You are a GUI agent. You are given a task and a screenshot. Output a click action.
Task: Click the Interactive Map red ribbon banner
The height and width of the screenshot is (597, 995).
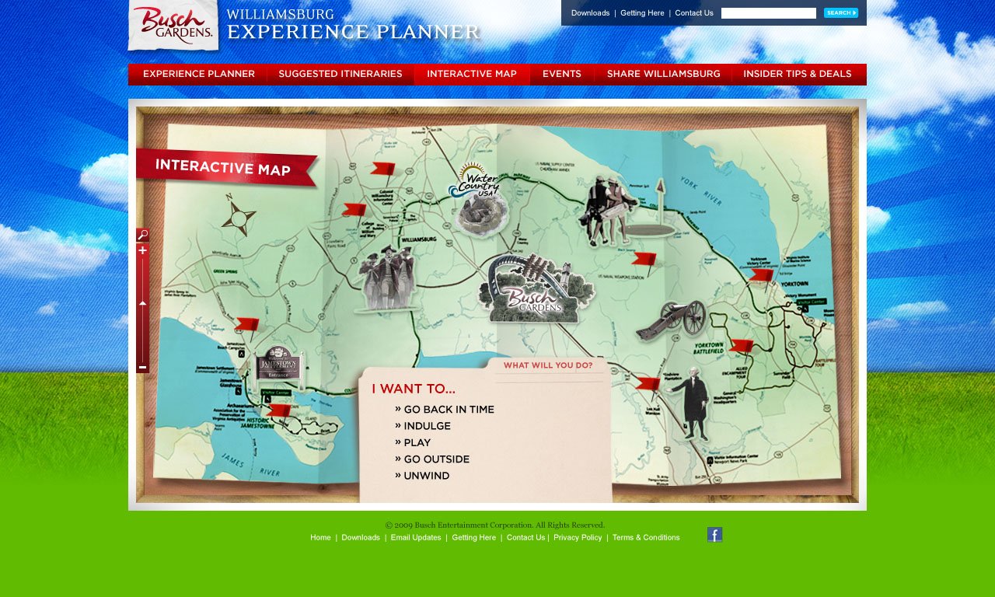[x=227, y=168]
